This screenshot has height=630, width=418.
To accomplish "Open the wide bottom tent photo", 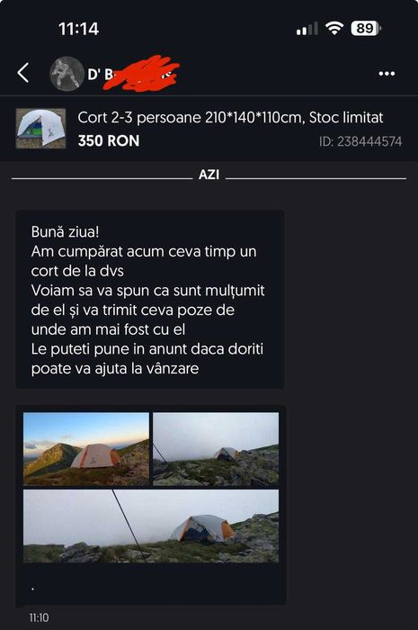I will click(151, 526).
